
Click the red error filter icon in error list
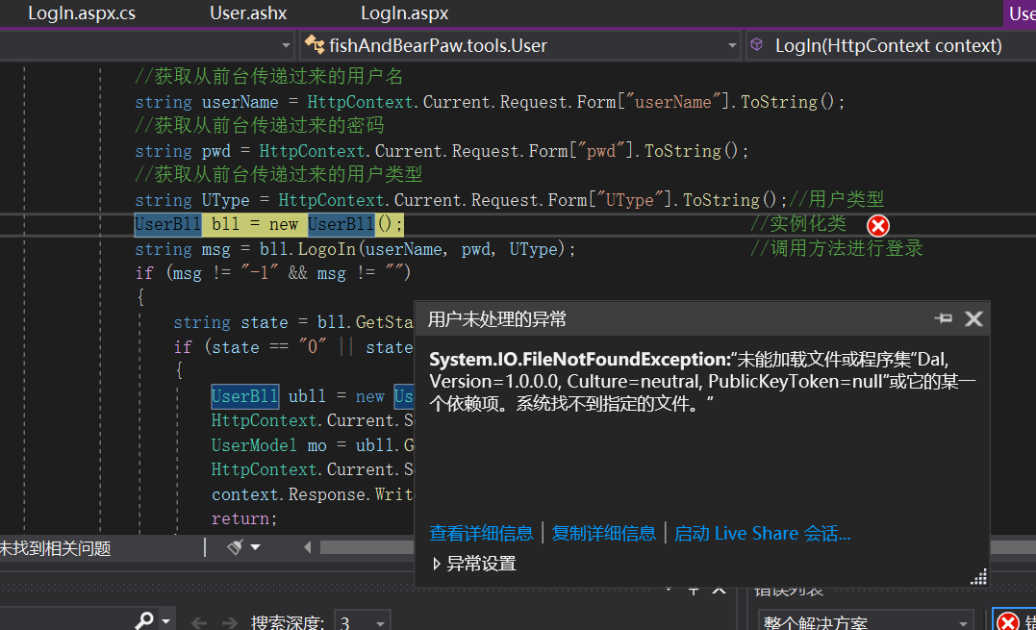1008,621
